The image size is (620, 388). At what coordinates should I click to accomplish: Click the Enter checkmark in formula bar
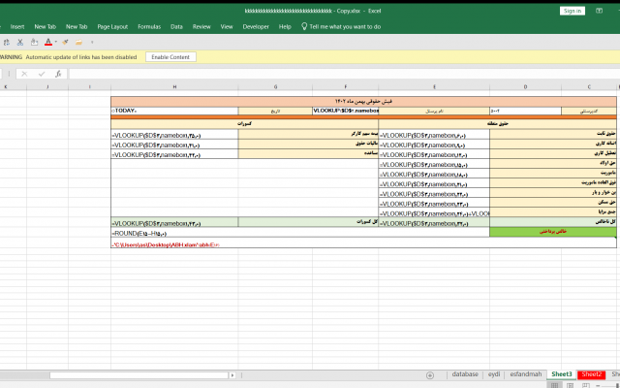coord(42,74)
